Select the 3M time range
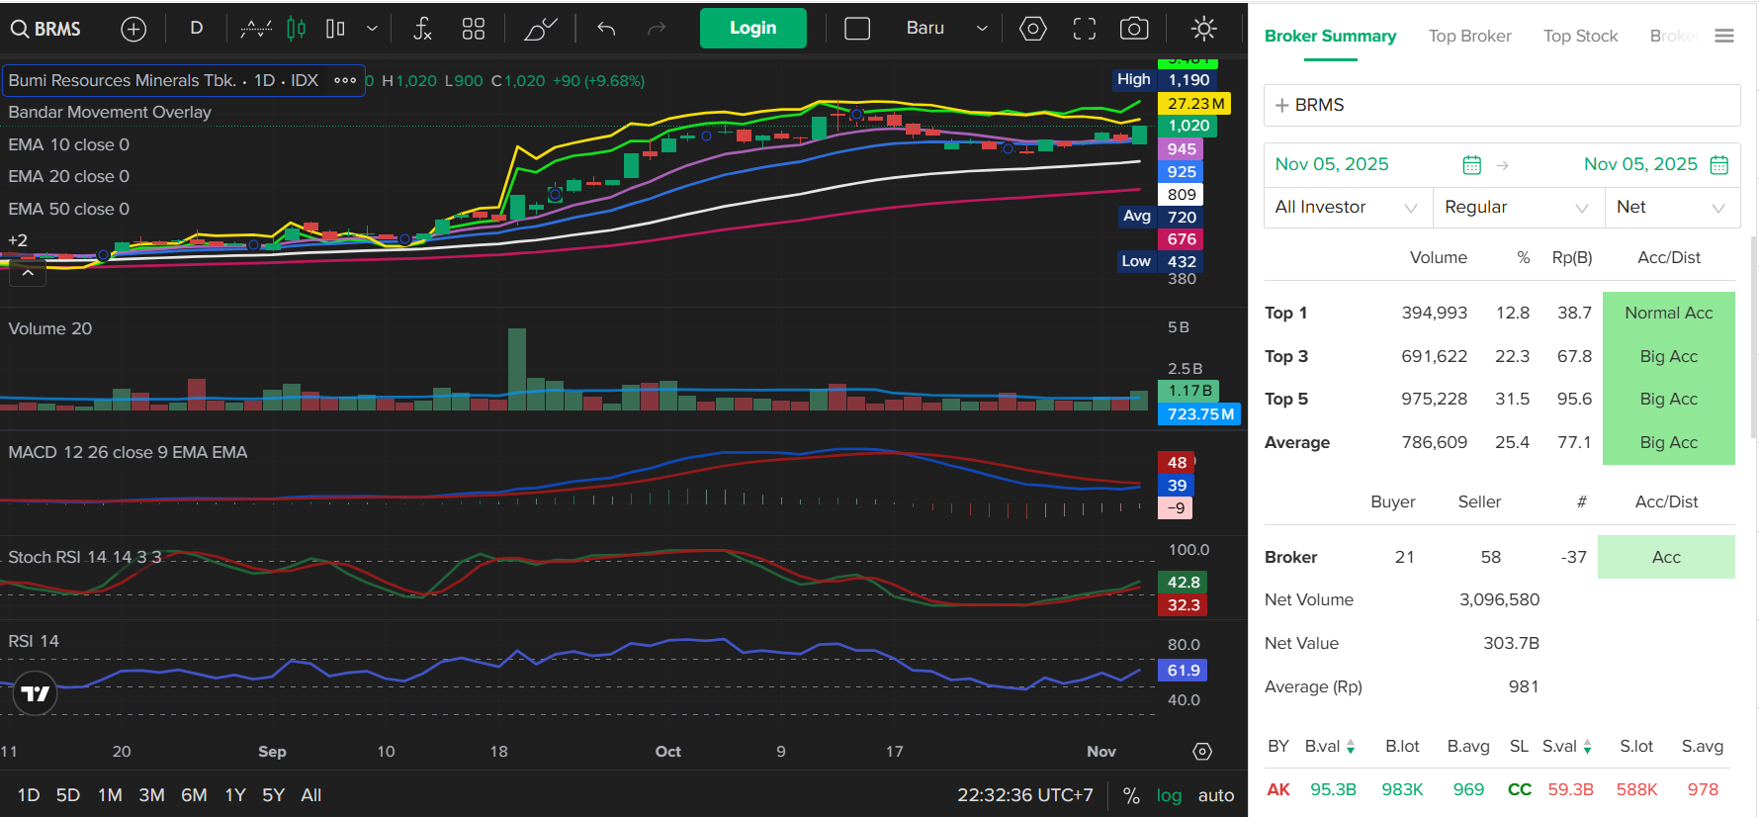The width and height of the screenshot is (1759, 817). click(x=151, y=795)
